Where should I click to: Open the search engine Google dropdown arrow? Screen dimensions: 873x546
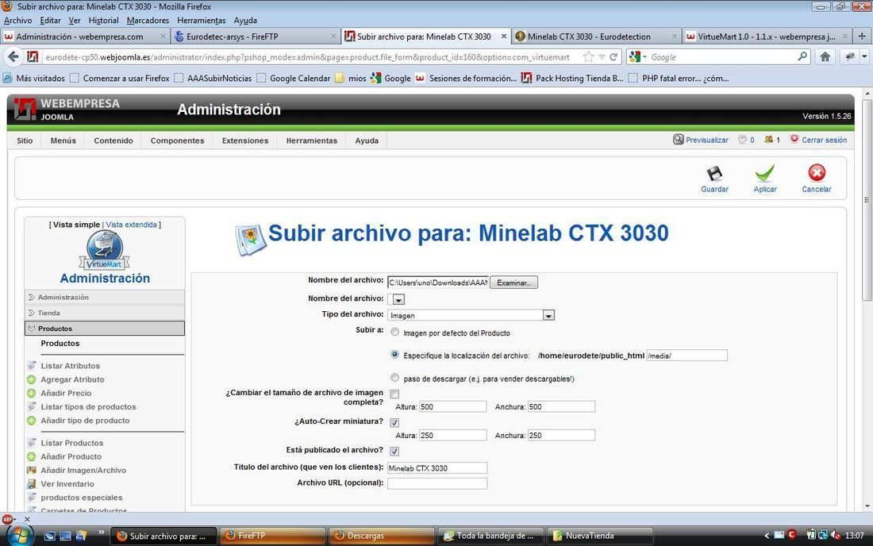(x=644, y=57)
